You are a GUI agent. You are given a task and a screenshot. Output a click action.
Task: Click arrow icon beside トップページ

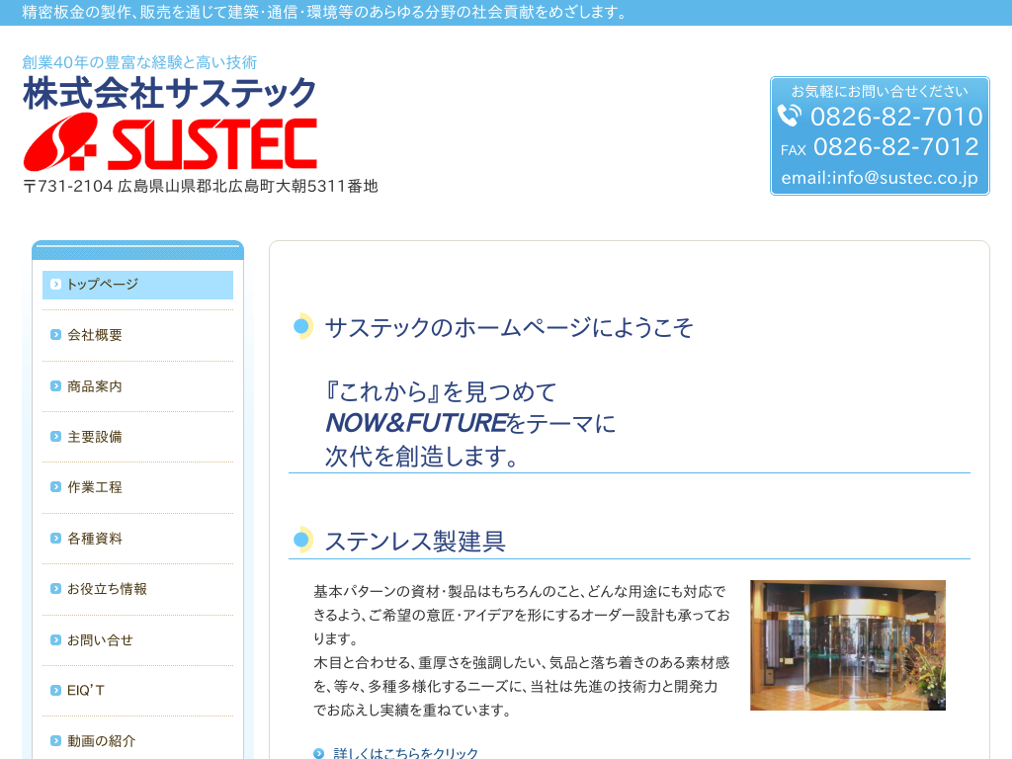(x=55, y=284)
